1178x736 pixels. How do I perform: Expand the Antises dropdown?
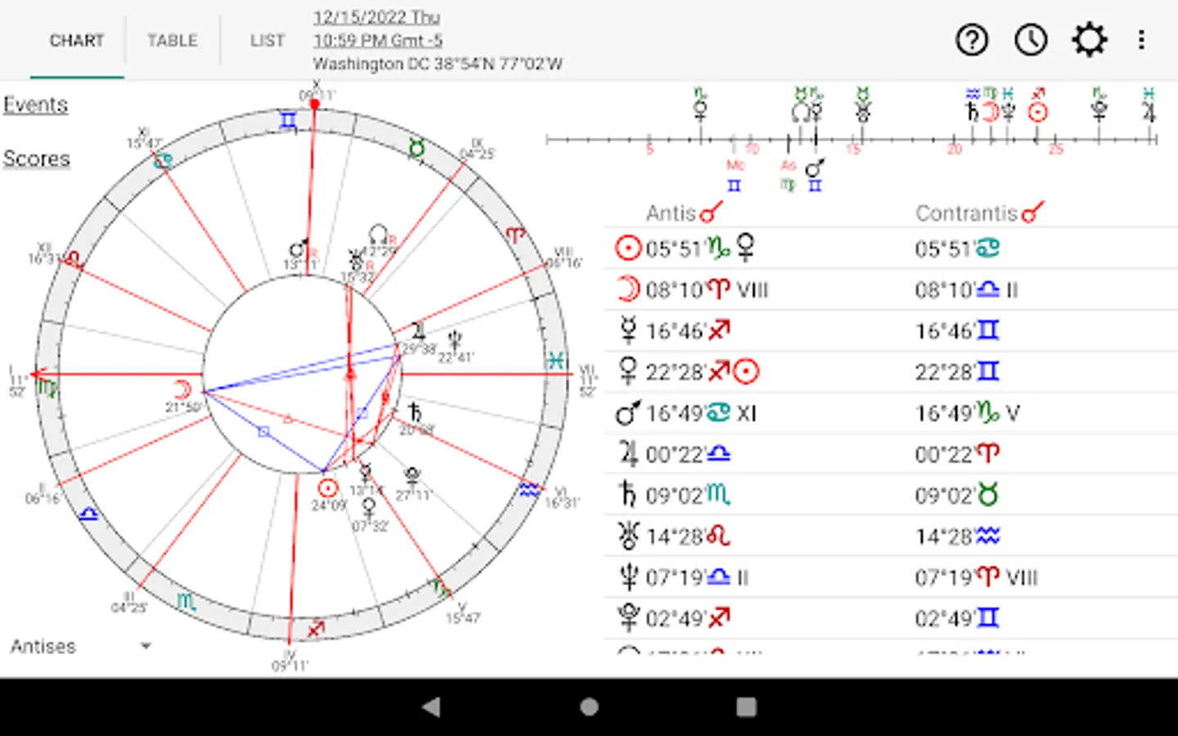click(80, 646)
